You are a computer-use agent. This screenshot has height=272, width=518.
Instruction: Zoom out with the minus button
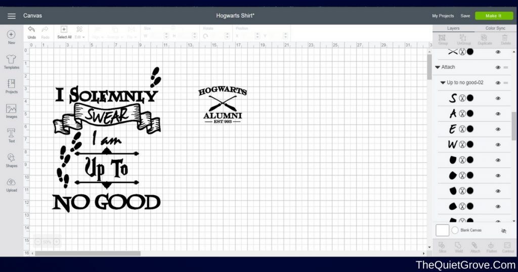click(37, 242)
